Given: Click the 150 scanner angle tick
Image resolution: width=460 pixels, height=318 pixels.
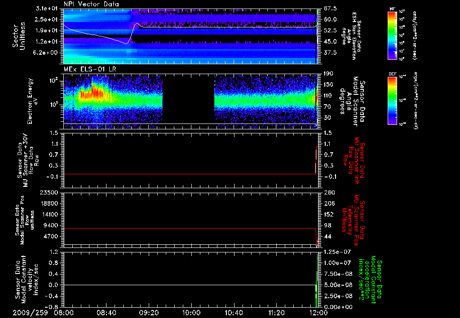Looking at the screenshot, I should tap(329, 84).
